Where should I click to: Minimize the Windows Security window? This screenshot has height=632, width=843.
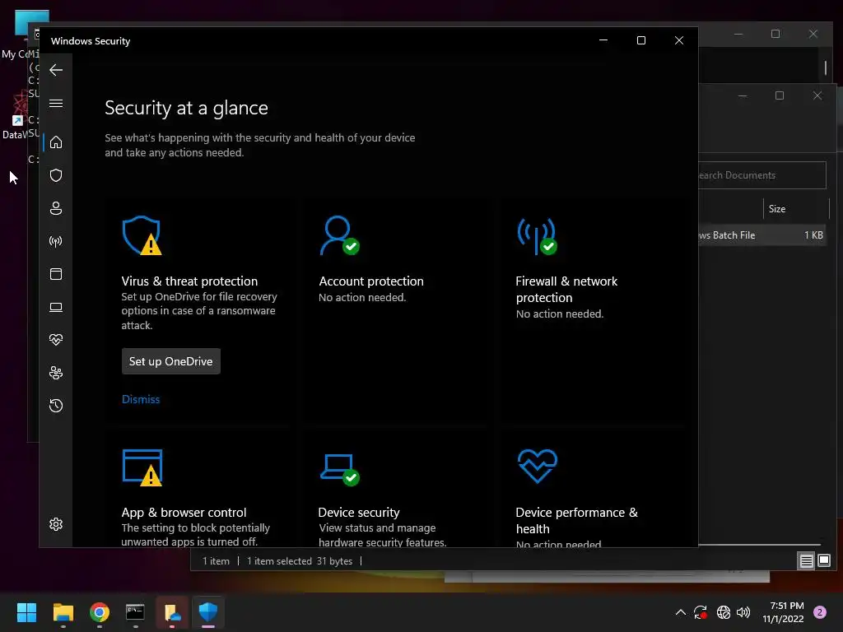coord(603,40)
